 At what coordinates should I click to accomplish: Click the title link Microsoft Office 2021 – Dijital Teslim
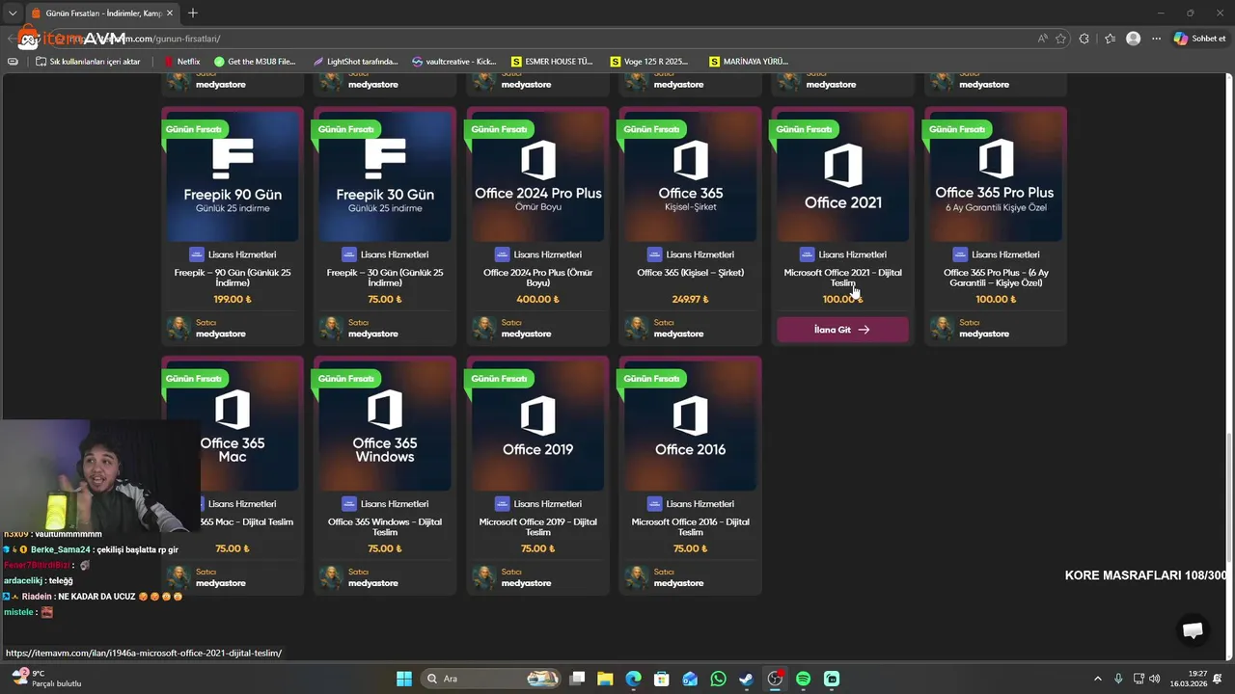point(842,278)
